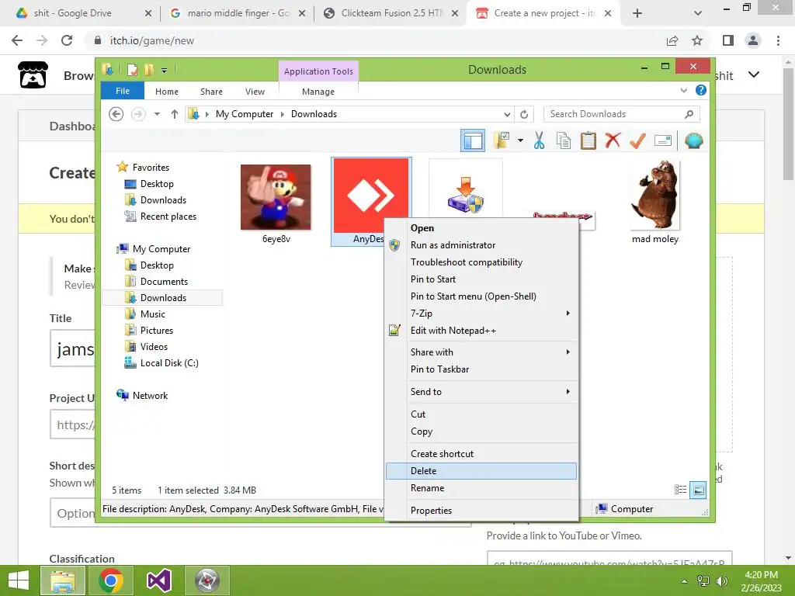Screen dimensions: 795x596
Task: Open Recent places under Favorites
Action: point(168,217)
